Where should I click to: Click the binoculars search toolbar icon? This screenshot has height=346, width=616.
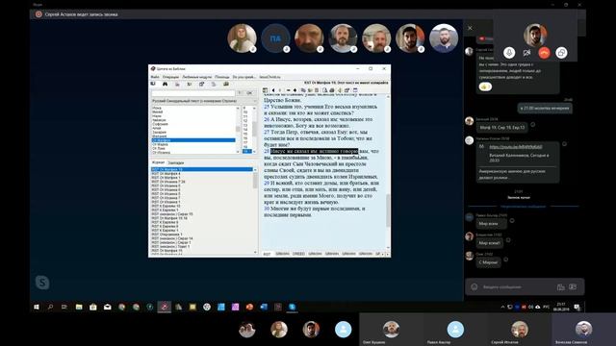165,84
